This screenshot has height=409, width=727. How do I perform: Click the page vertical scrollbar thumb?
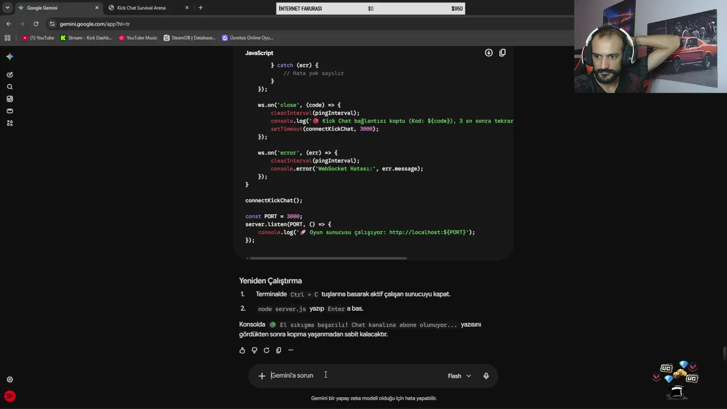click(724, 353)
